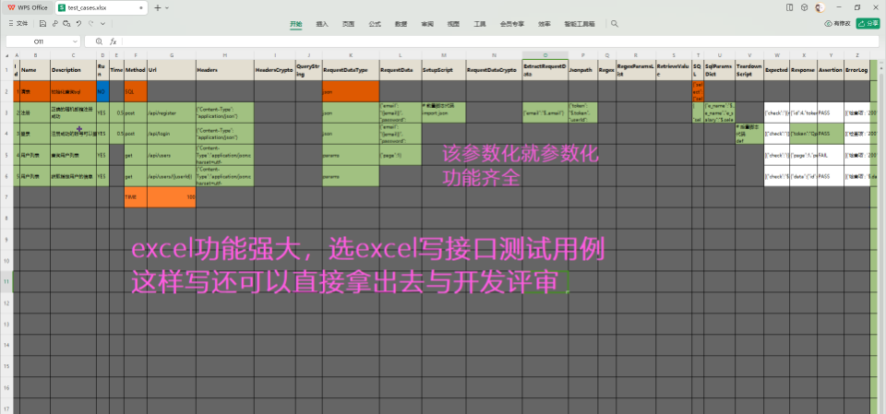This screenshot has height=414, width=886.
Task: Click the fx insert function icon
Action: pos(113,41)
